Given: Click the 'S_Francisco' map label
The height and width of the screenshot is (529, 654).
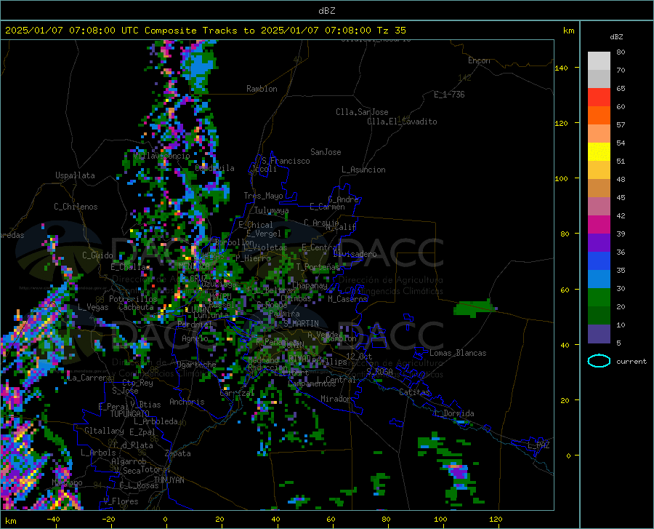Looking at the screenshot, I should [286, 161].
